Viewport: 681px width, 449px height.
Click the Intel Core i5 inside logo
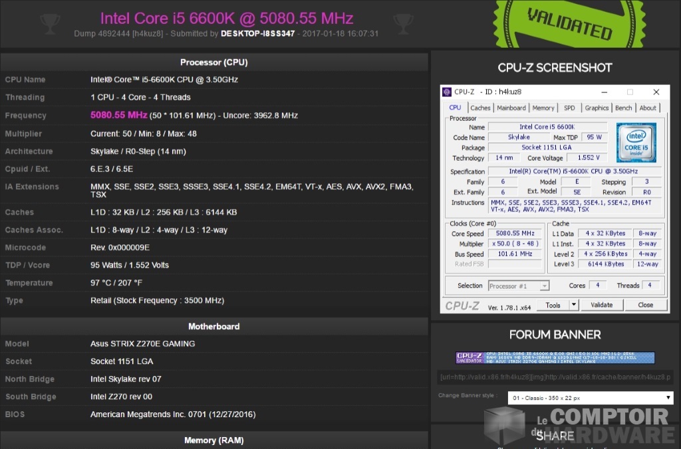click(x=636, y=142)
